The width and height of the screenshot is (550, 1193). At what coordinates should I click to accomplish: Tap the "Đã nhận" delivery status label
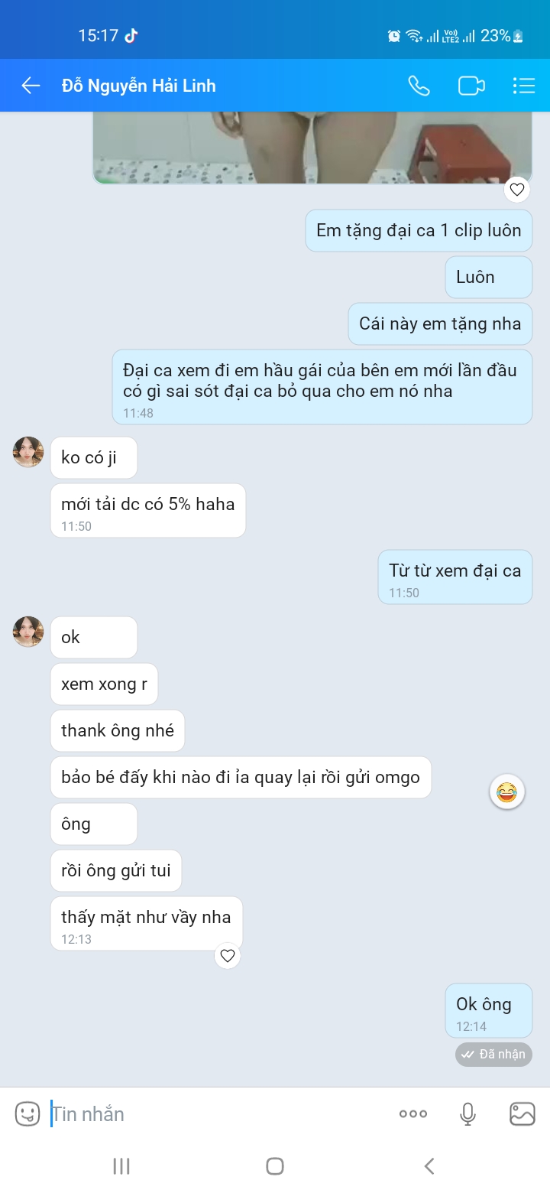coord(494,1055)
